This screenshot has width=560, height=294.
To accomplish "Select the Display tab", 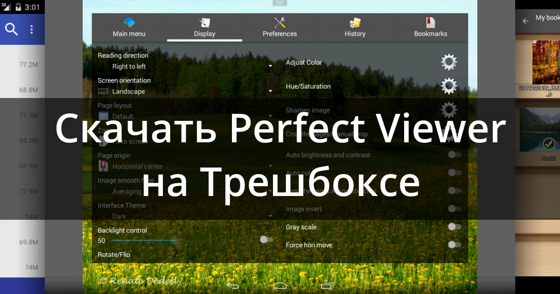I will click(x=204, y=28).
